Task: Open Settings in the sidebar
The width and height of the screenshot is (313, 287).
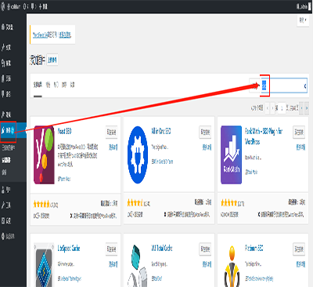Action: pyautogui.click(x=6, y=220)
